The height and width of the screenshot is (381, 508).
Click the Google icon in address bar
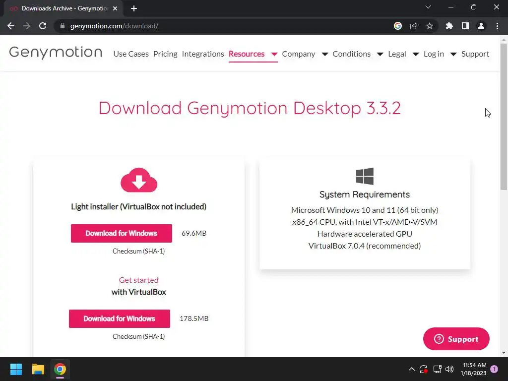pyautogui.click(x=398, y=26)
